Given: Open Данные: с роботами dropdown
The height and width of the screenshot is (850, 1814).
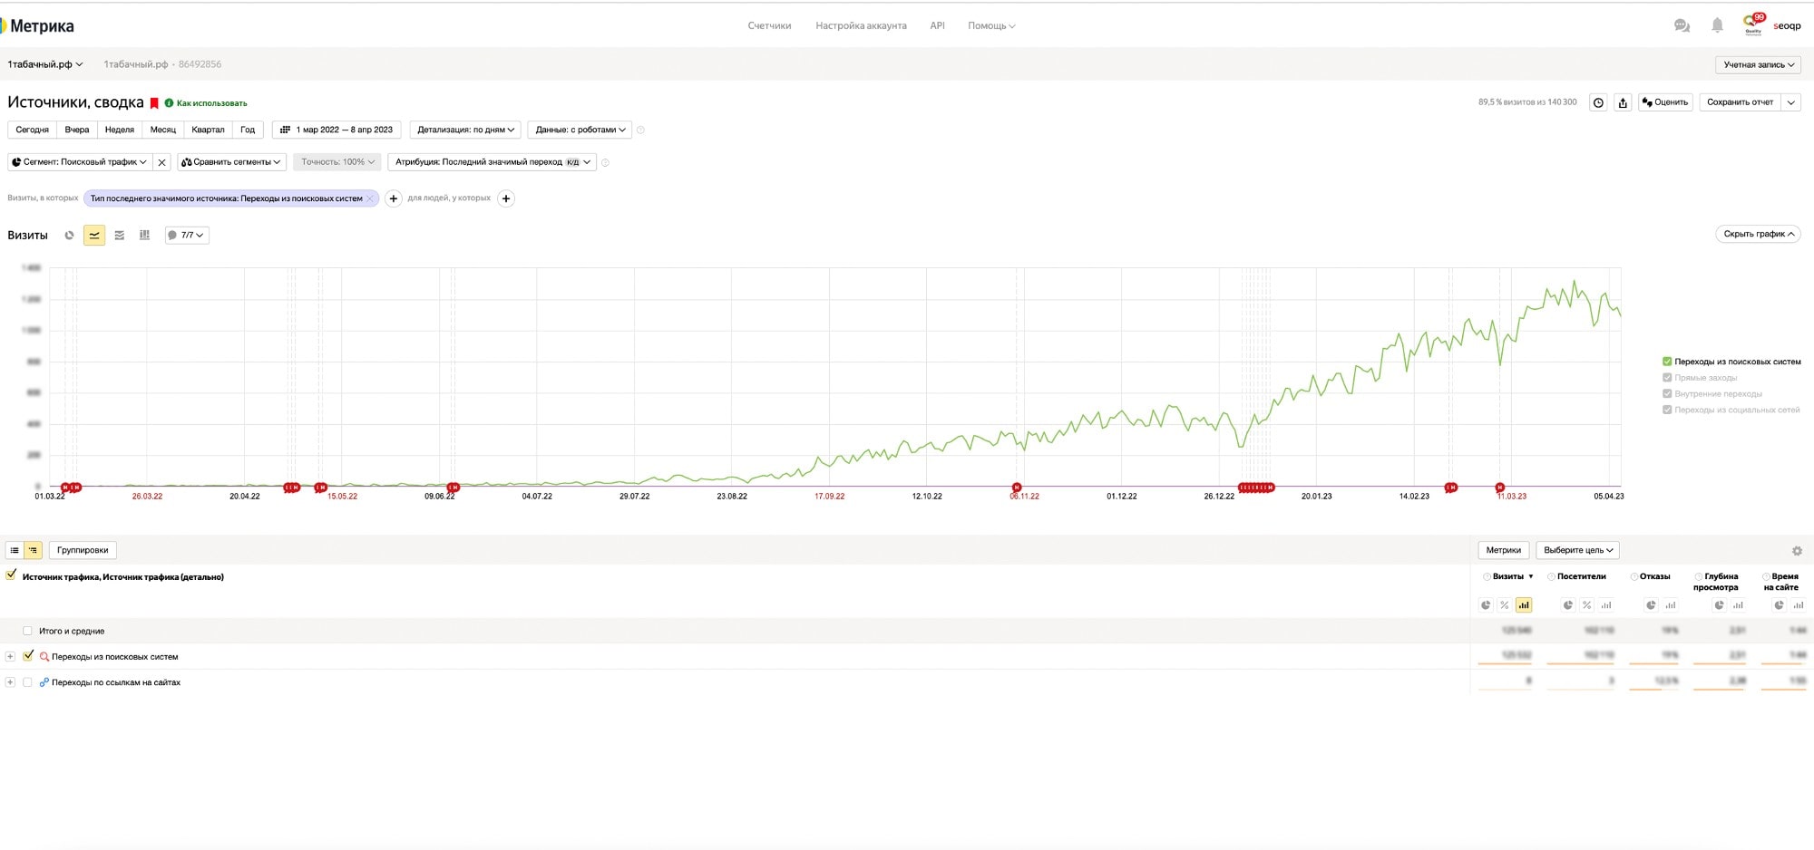Looking at the screenshot, I should point(580,130).
